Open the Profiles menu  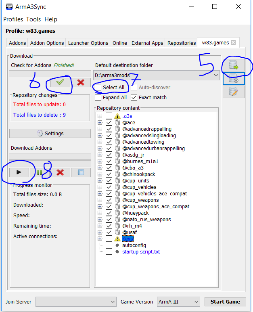point(13,19)
